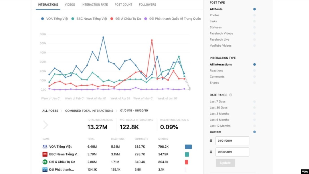The image size is (309, 174).
Task: Click the teal BBC peak point in June
Action: click(179, 57)
